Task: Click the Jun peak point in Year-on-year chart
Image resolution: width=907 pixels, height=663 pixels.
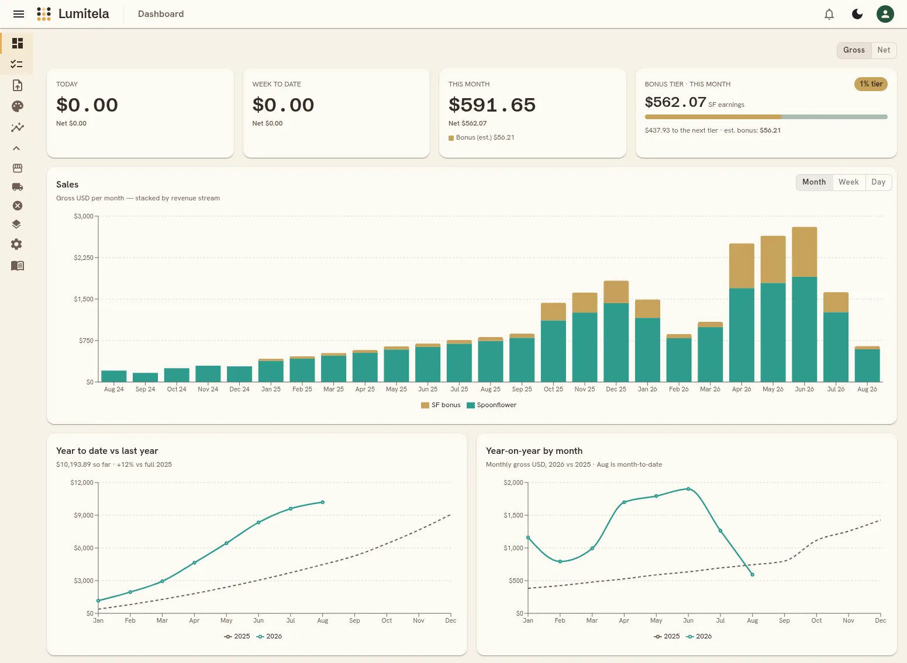Action: tap(688, 489)
